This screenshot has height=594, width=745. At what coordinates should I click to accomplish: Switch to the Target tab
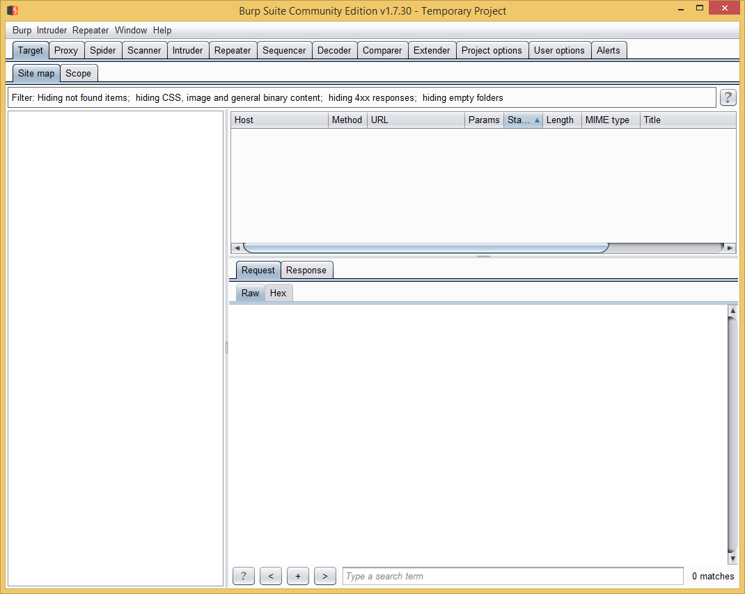pyautogui.click(x=31, y=50)
